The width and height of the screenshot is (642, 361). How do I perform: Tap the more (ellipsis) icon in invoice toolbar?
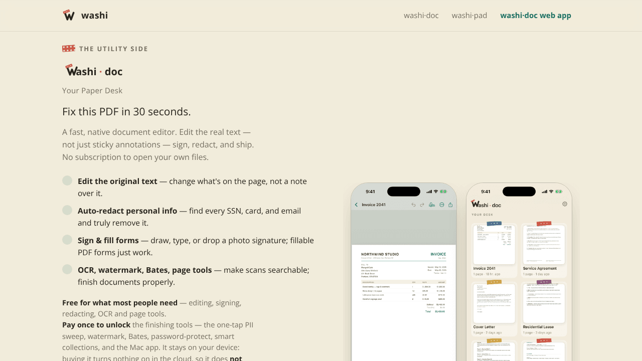441,205
